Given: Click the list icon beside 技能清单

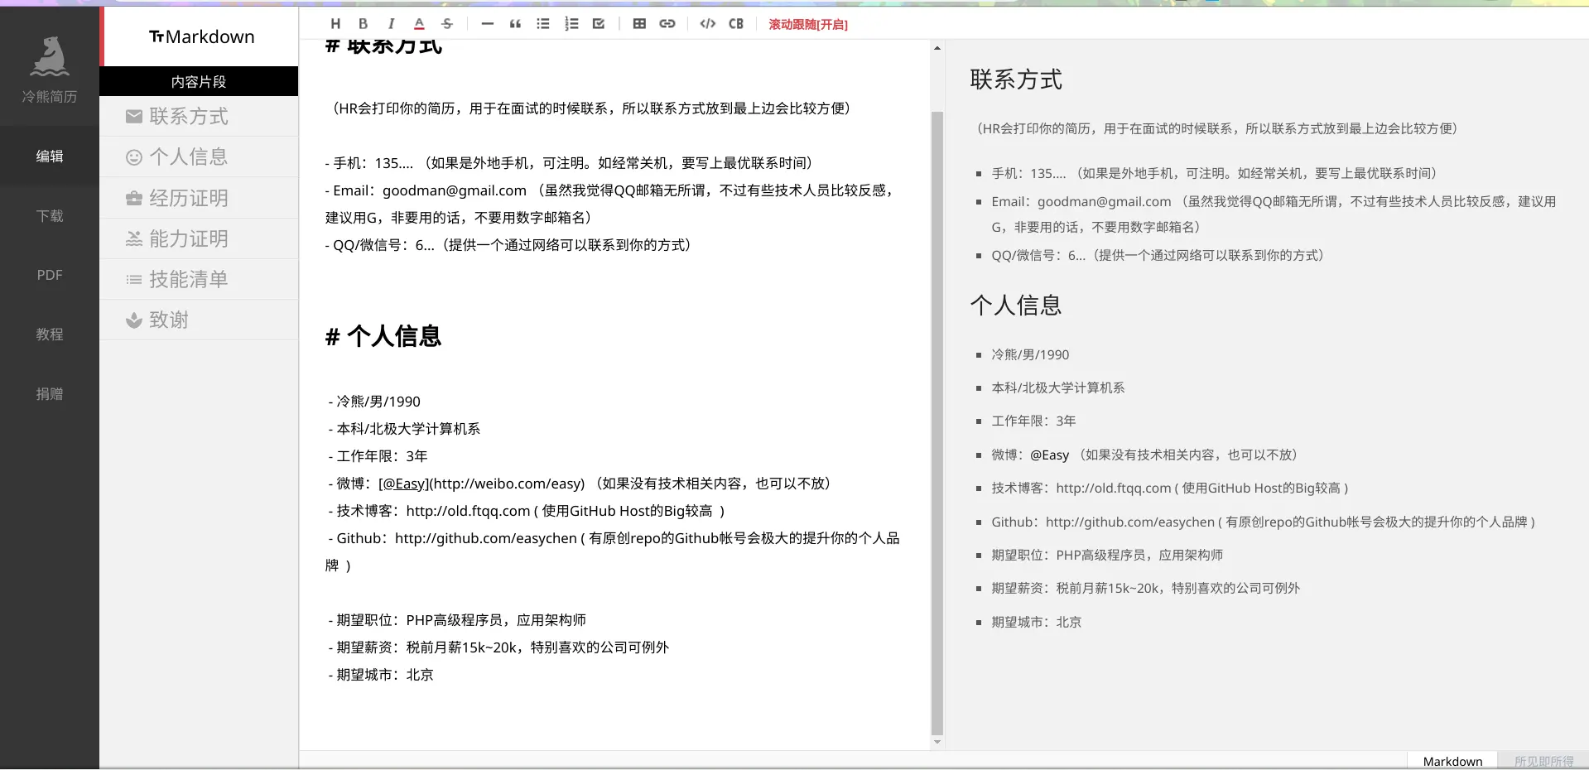Looking at the screenshot, I should tap(134, 280).
